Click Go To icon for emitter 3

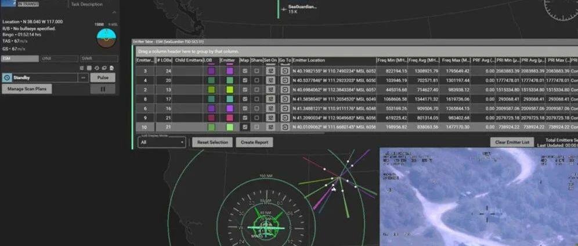(x=284, y=71)
